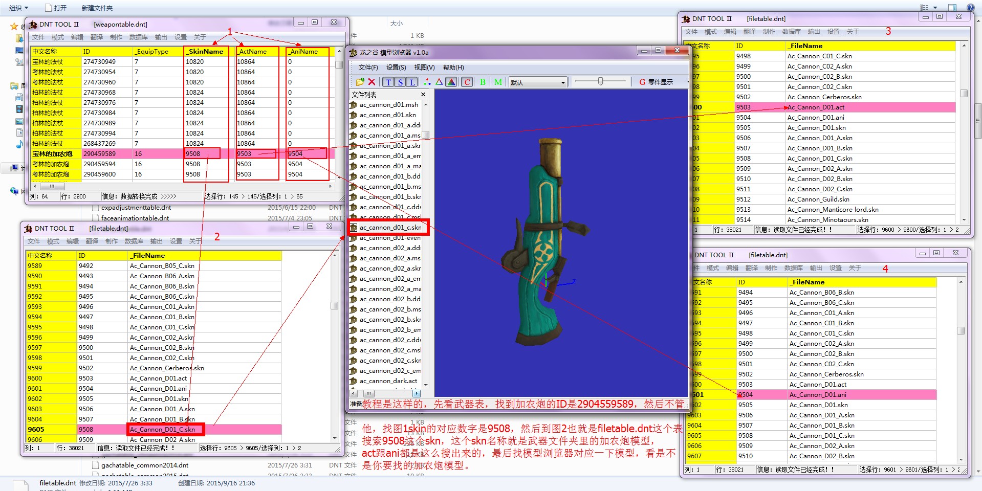
Task: Open 设置(S) menu in model viewer
Action: 396,68
